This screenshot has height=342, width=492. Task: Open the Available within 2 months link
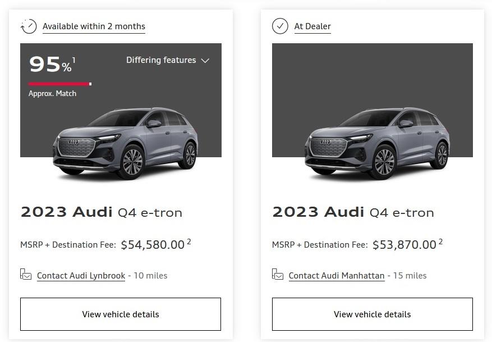tap(94, 26)
